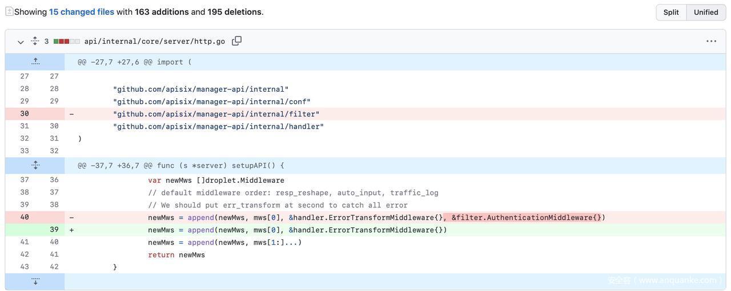Collapse the http.go file diff chevron

pos(21,42)
